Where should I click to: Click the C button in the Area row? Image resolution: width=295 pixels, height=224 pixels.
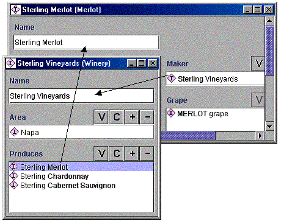[x=117, y=117]
